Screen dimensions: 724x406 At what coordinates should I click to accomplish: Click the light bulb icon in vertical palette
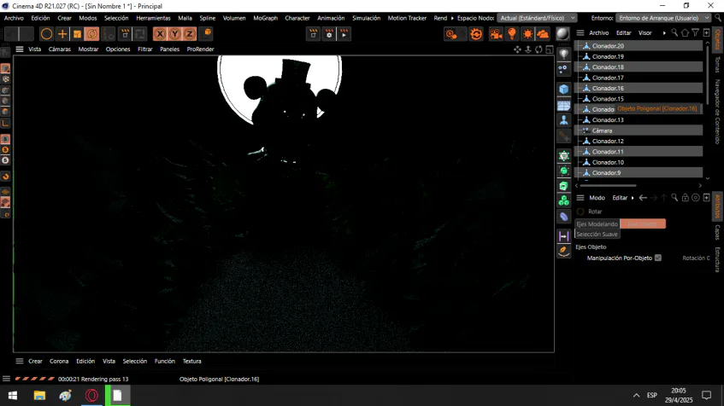(x=564, y=55)
